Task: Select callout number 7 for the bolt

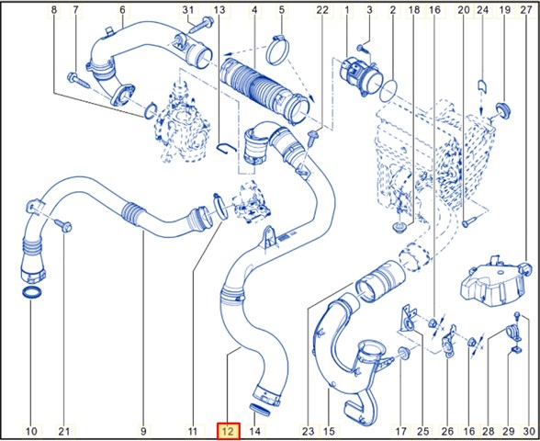Action: 75,10
